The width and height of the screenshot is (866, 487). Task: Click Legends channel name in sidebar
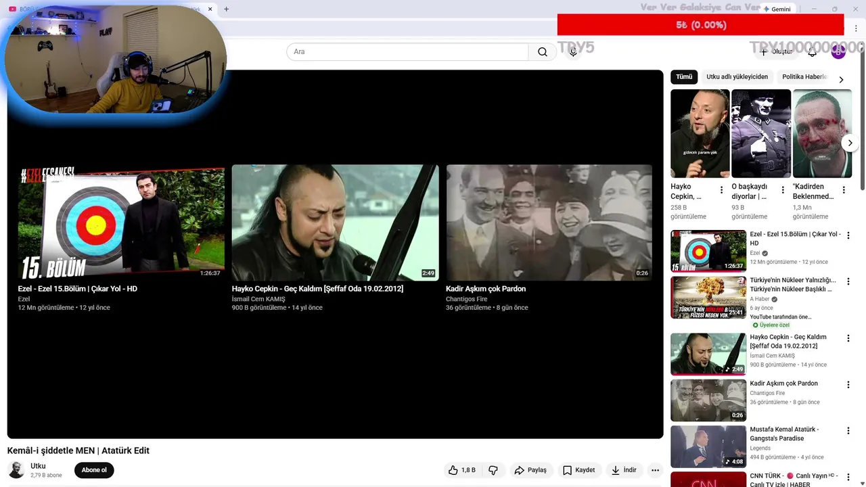(760, 448)
